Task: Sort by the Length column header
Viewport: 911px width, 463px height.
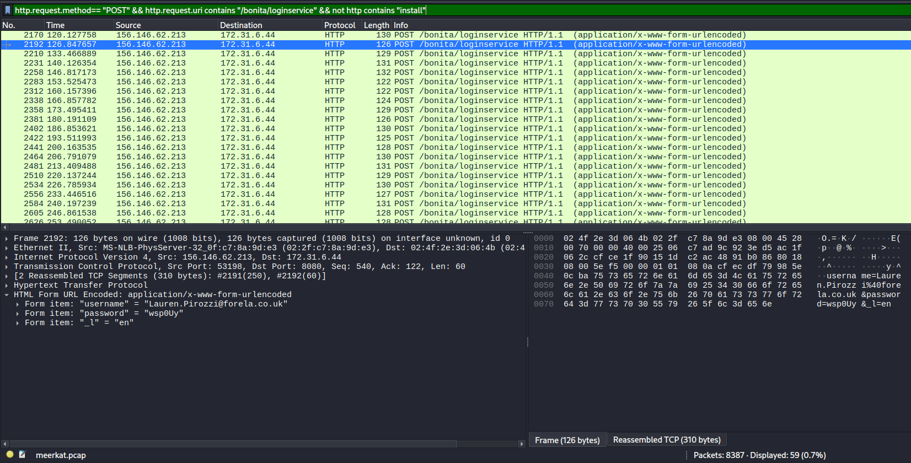Action: tap(377, 25)
